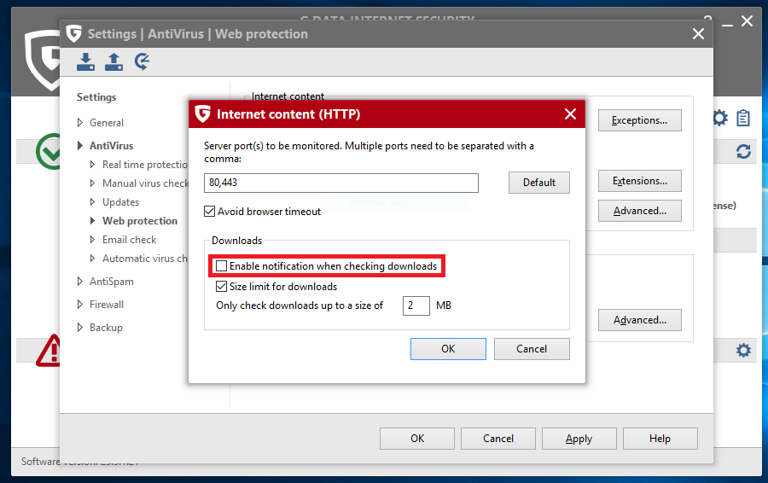This screenshot has width=768, height=483.
Task: Click the reset settings circular arrow icon
Action: click(143, 61)
